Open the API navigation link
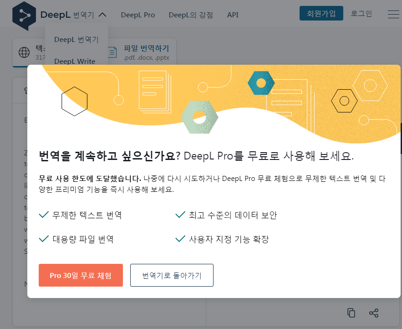This screenshot has height=329, width=402. pos(233,15)
